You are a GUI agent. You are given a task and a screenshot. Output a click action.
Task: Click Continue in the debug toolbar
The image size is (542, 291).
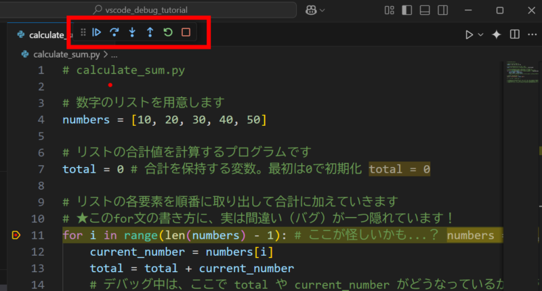[x=96, y=32]
